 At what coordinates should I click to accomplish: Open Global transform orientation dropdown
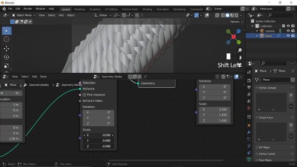coord(103,15)
